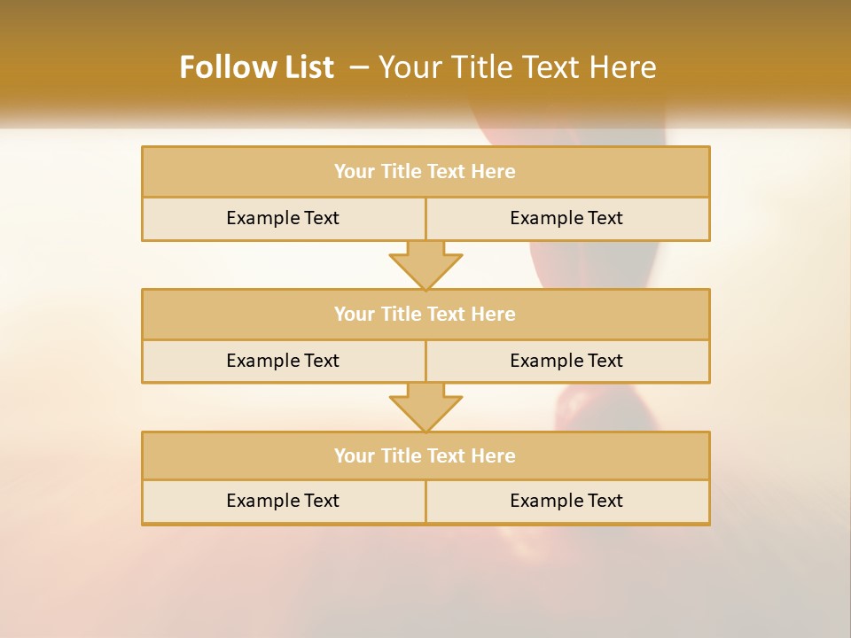Click the golden header banner right of the title
This screenshot has width=851, height=638.
(x=762, y=62)
